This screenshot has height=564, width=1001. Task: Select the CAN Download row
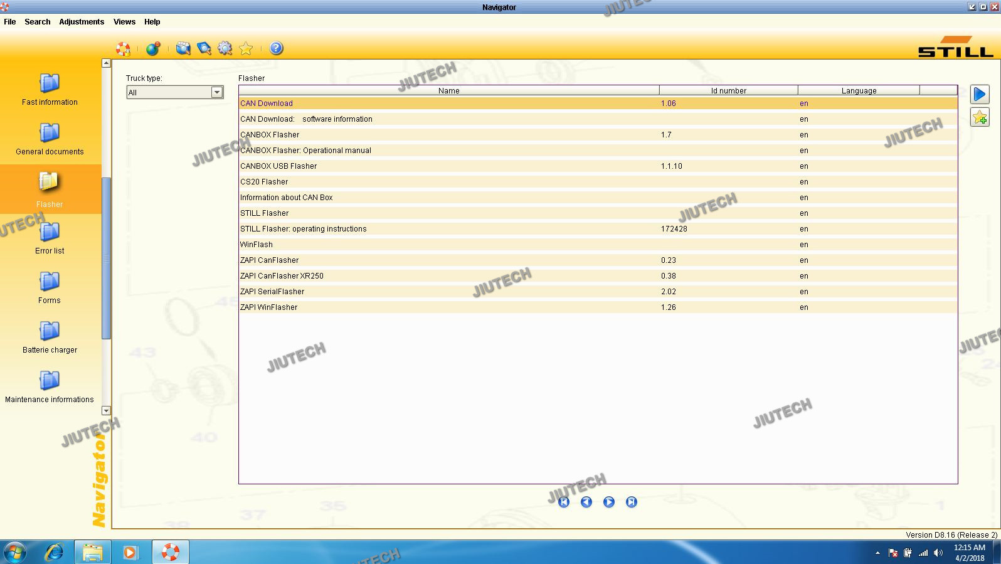coord(598,104)
